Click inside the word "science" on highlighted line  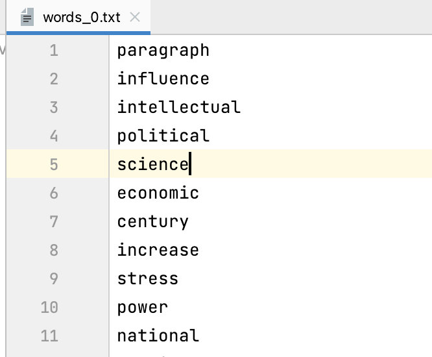(x=152, y=165)
